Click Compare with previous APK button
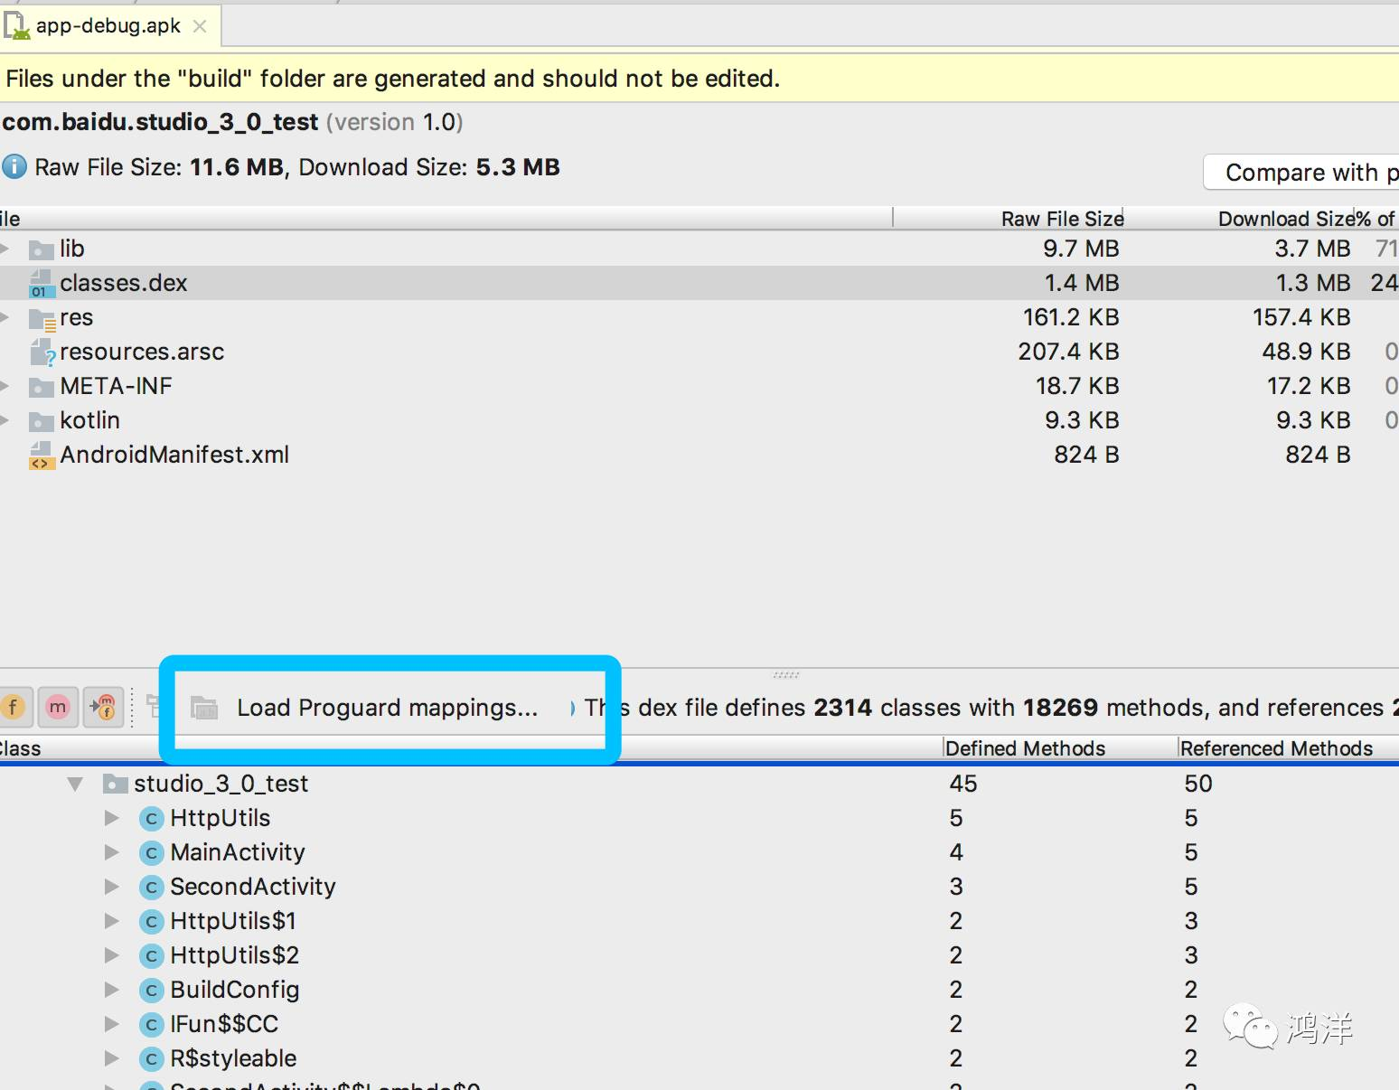This screenshot has width=1399, height=1090. tap(1302, 172)
